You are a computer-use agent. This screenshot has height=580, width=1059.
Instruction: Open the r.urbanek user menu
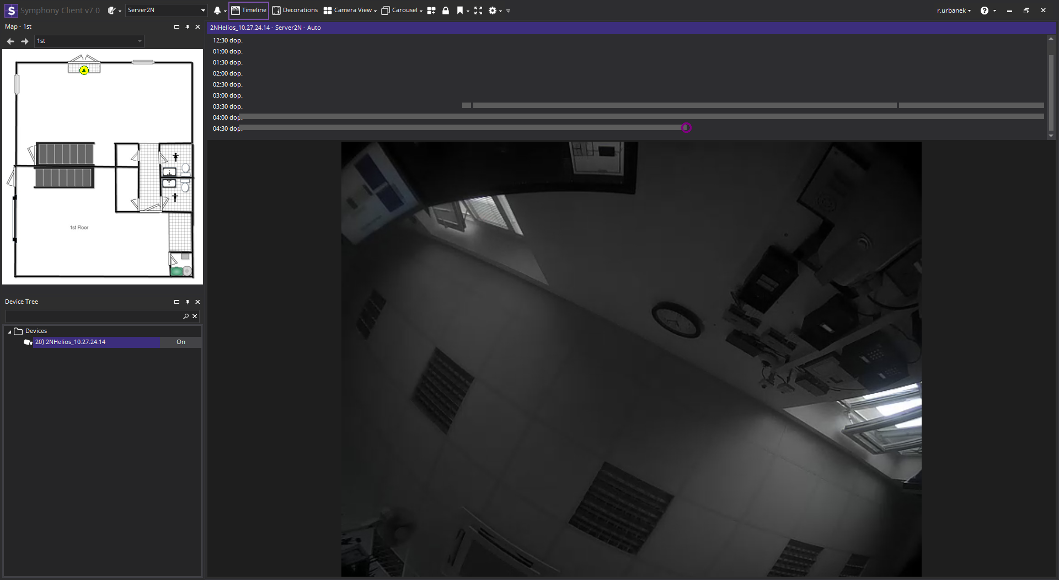click(954, 10)
